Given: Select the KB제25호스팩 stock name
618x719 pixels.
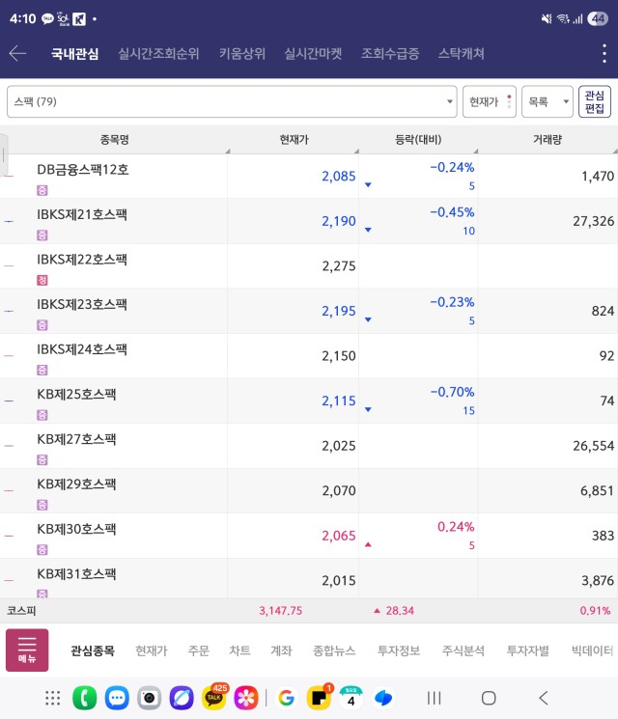Looking at the screenshot, I should click(x=76, y=395).
